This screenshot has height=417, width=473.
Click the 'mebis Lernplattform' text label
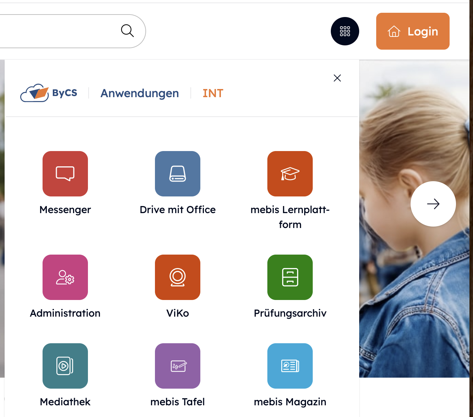290,217
